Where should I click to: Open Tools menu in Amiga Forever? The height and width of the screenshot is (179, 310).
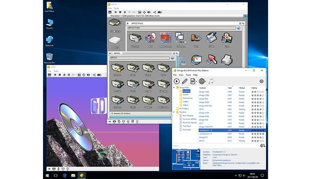[x=188, y=75]
